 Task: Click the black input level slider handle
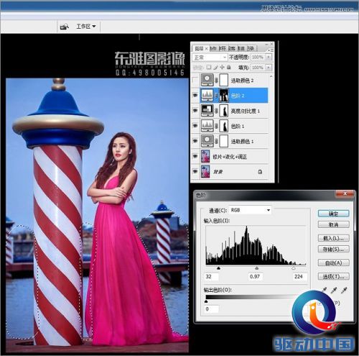[218, 268]
